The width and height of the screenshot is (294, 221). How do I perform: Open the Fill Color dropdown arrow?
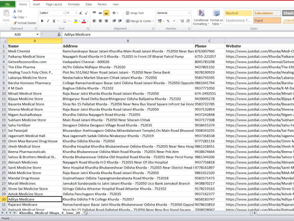coord(79,21)
